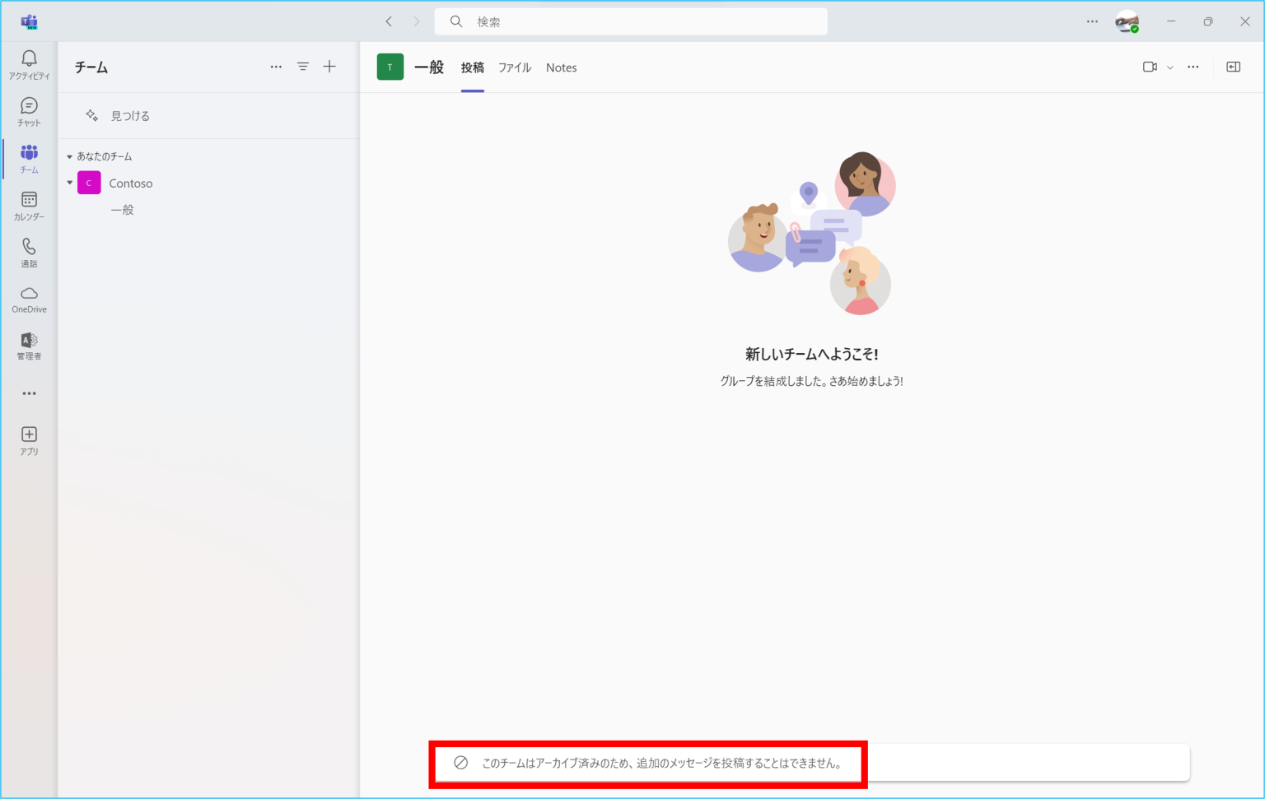
Task: Open OneDrive cloud icon
Action: pyautogui.click(x=29, y=299)
